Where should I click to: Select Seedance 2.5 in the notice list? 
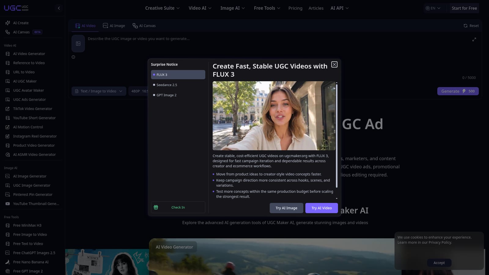178,85
